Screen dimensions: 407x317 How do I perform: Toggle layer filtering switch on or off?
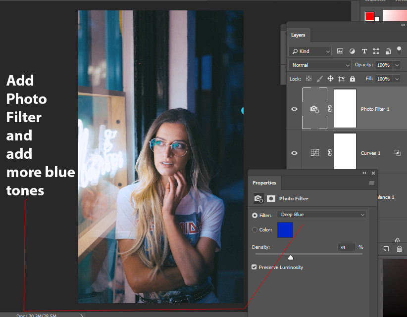399,50
